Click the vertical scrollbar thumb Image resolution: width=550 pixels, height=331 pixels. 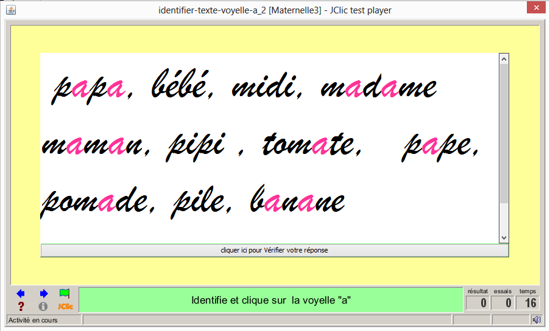point(504,134)
